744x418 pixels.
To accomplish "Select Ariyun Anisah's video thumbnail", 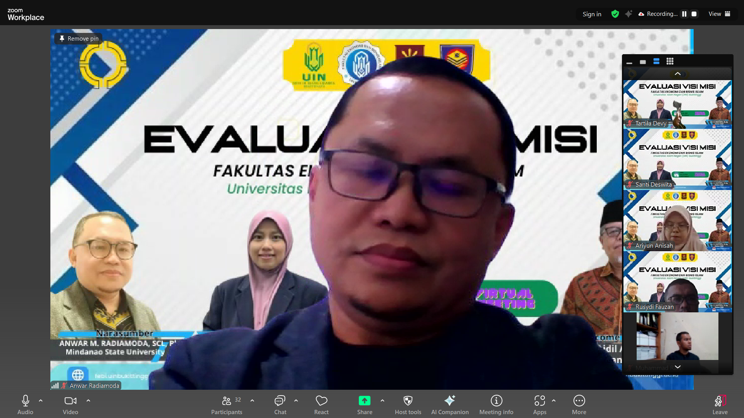I will pos(677,221).
